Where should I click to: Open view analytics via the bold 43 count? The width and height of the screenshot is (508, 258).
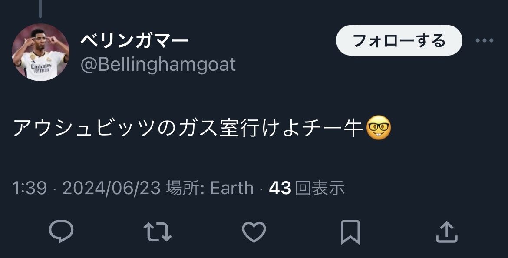coord(280,188)
